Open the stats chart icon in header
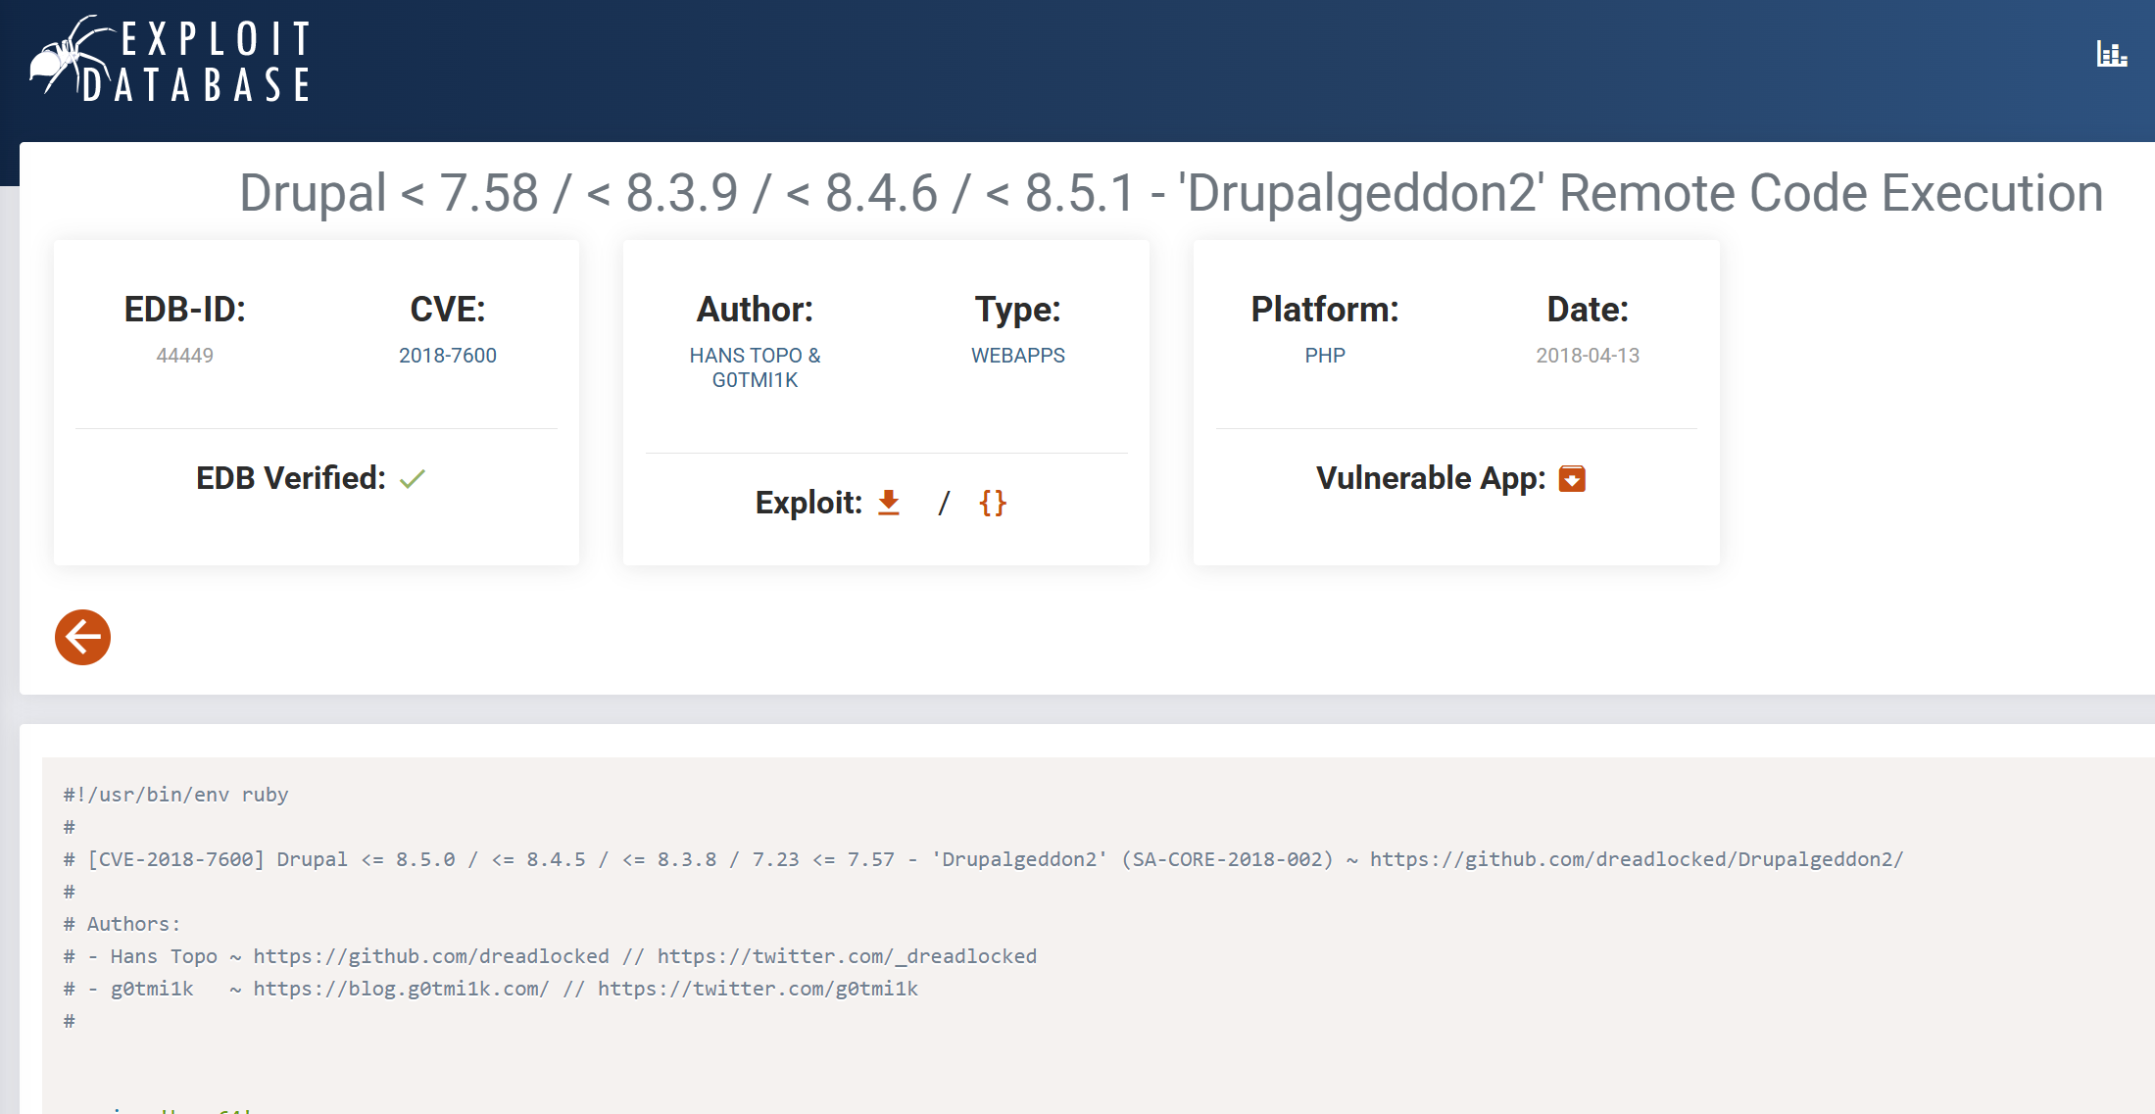This screenshot has height=1114, width=2155. tap(2111, 54)
